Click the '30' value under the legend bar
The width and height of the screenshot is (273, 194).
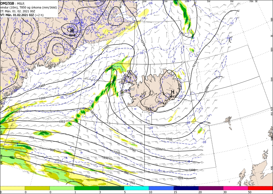[x=225, y=192]
